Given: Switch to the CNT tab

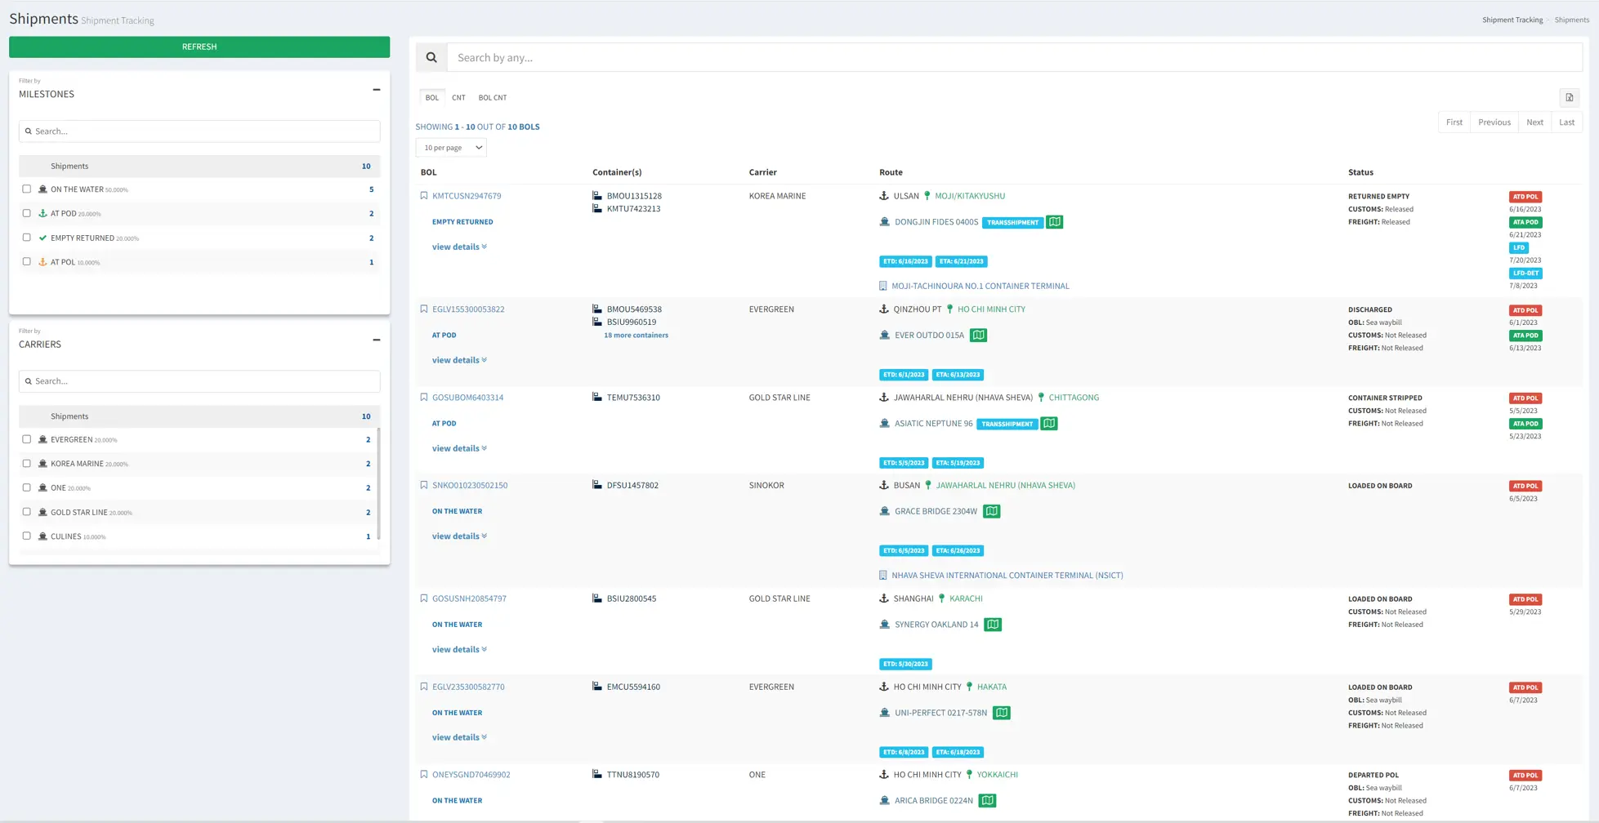Looking at the screenshot, I should [458, 97].
